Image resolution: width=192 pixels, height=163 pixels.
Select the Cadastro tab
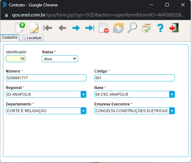tap(9, 37)
